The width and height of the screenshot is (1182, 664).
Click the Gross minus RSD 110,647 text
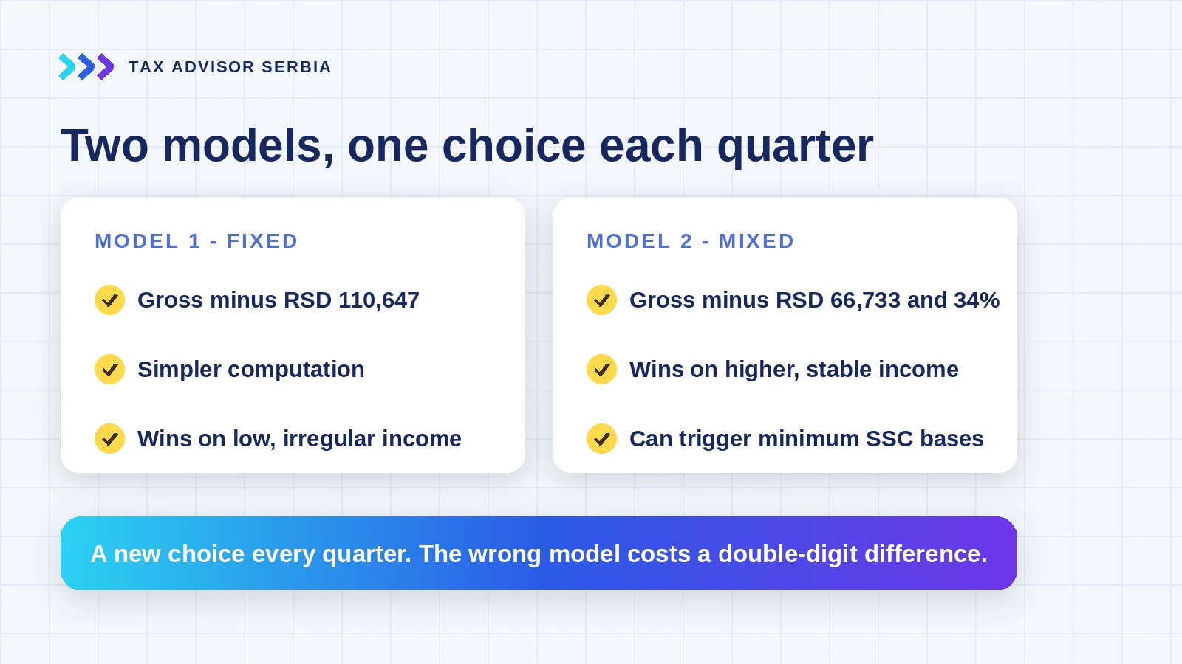coord(279,300)
